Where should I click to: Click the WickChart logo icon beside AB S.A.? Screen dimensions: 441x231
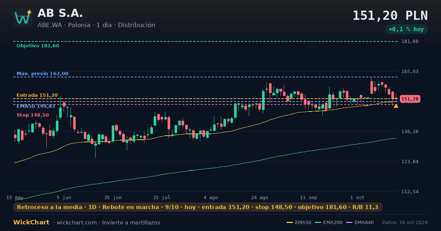coord(23,18)
